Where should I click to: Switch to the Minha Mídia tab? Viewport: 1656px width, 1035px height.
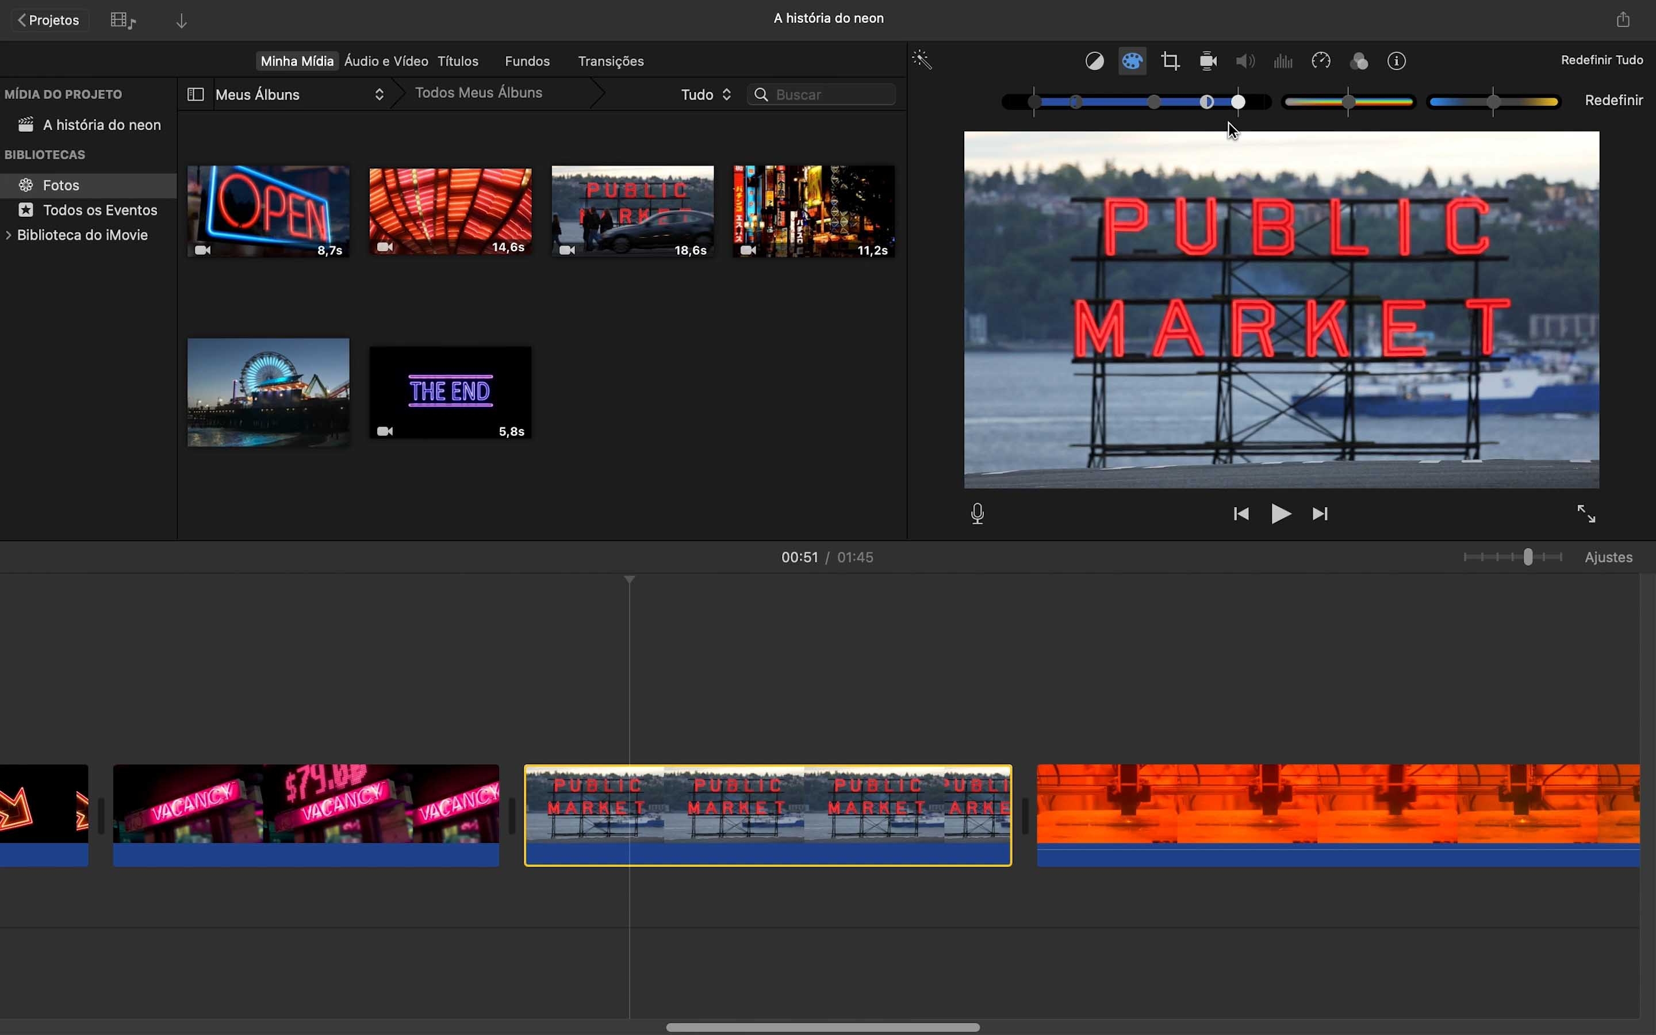[297, 61]
